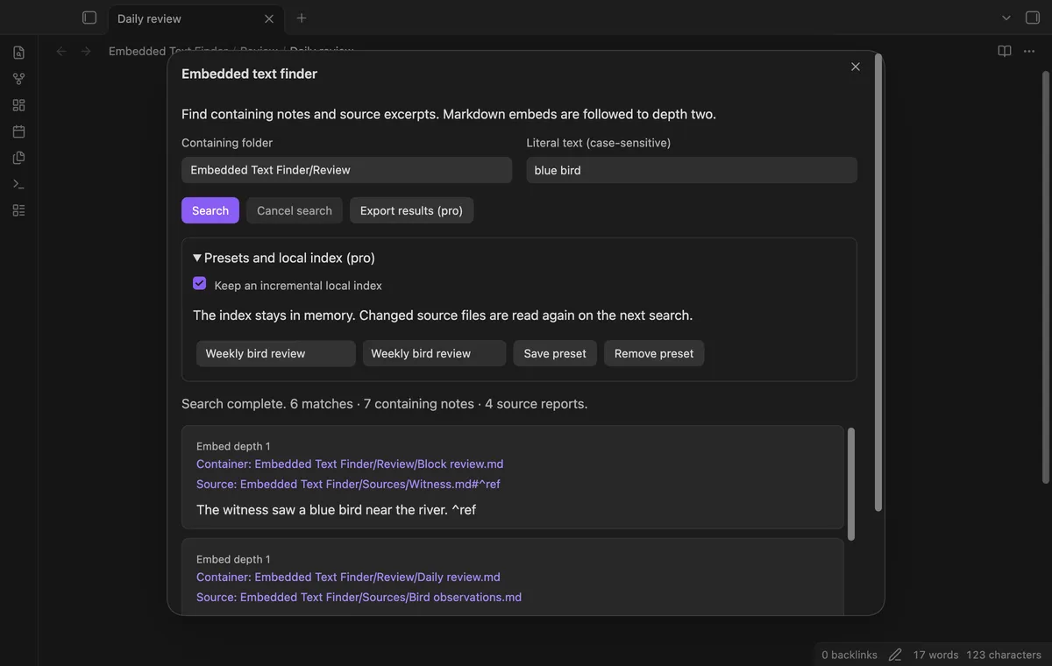Click the Search button
The height and width of the screenshot is (666, 1052).
pos(210,210)
